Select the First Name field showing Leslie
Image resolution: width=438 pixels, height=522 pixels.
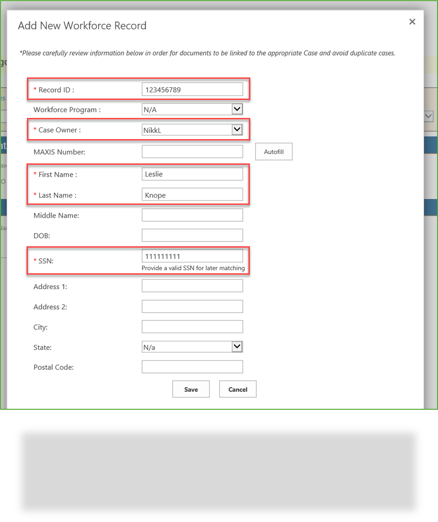192,174
